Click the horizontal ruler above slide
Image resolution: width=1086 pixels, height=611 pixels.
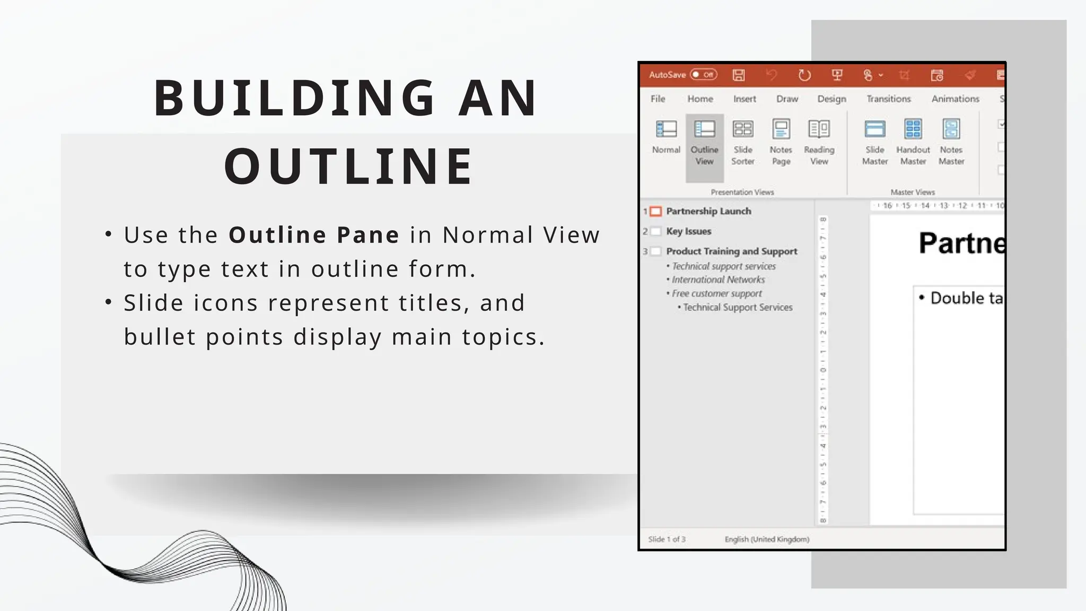click(938, 206)
